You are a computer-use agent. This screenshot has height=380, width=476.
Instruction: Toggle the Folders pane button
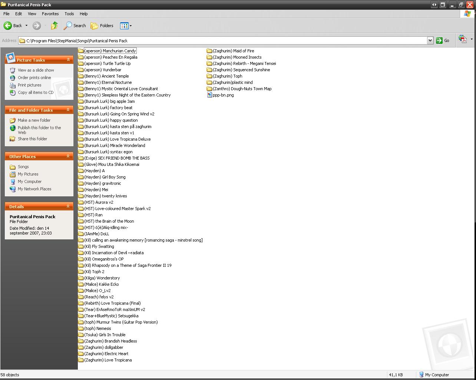tap(102, 26)
